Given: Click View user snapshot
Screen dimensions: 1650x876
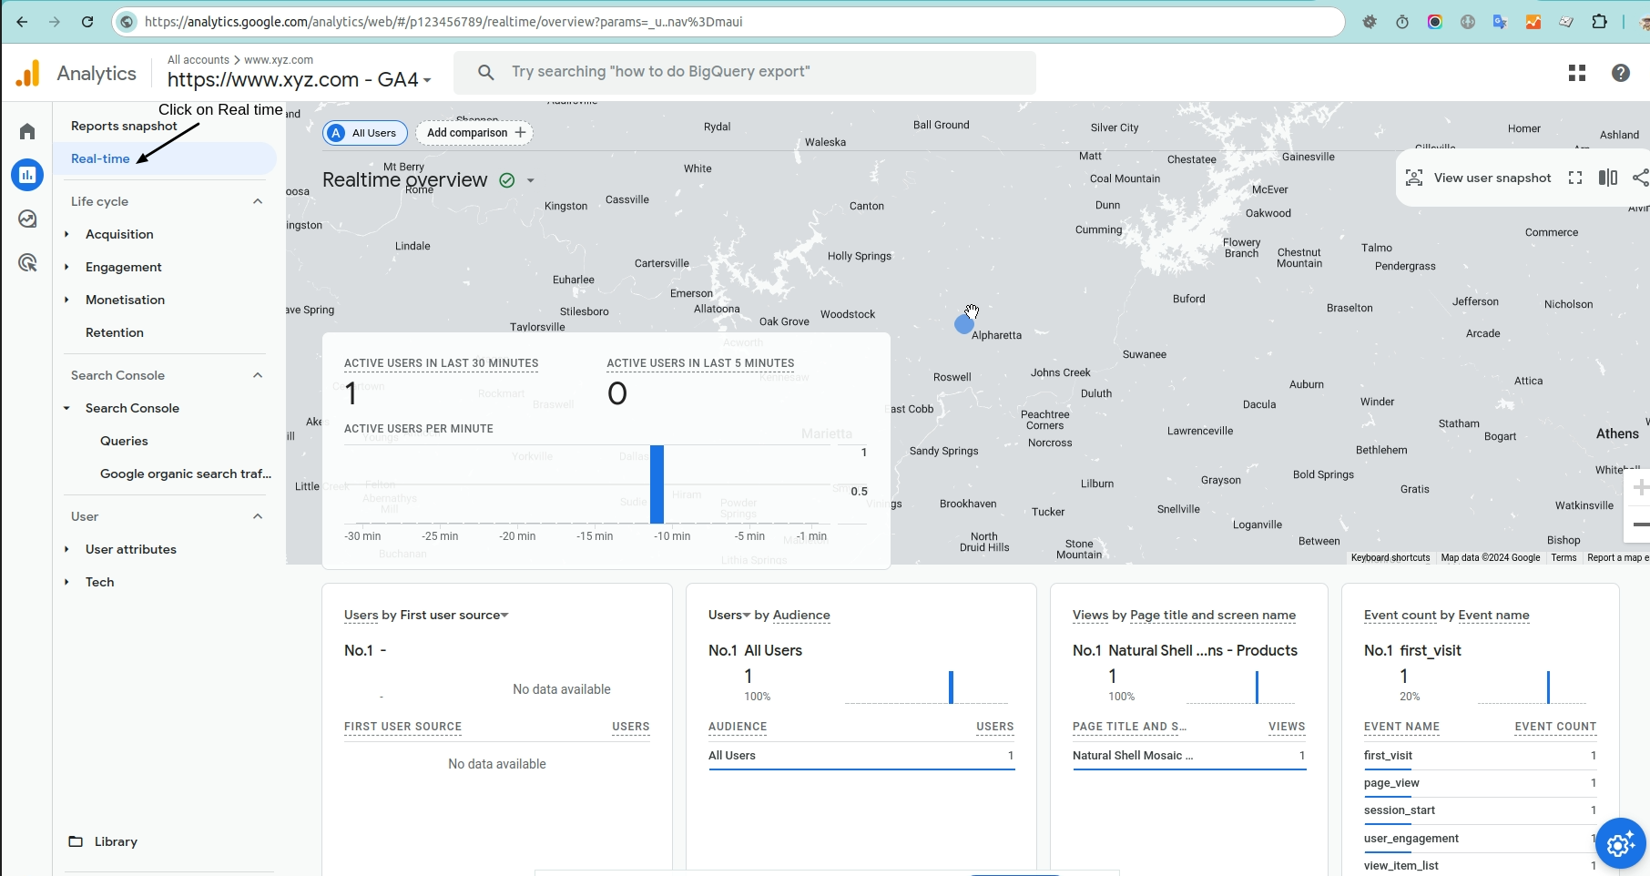Looking at the screenshot, I should click(1479, 178).
